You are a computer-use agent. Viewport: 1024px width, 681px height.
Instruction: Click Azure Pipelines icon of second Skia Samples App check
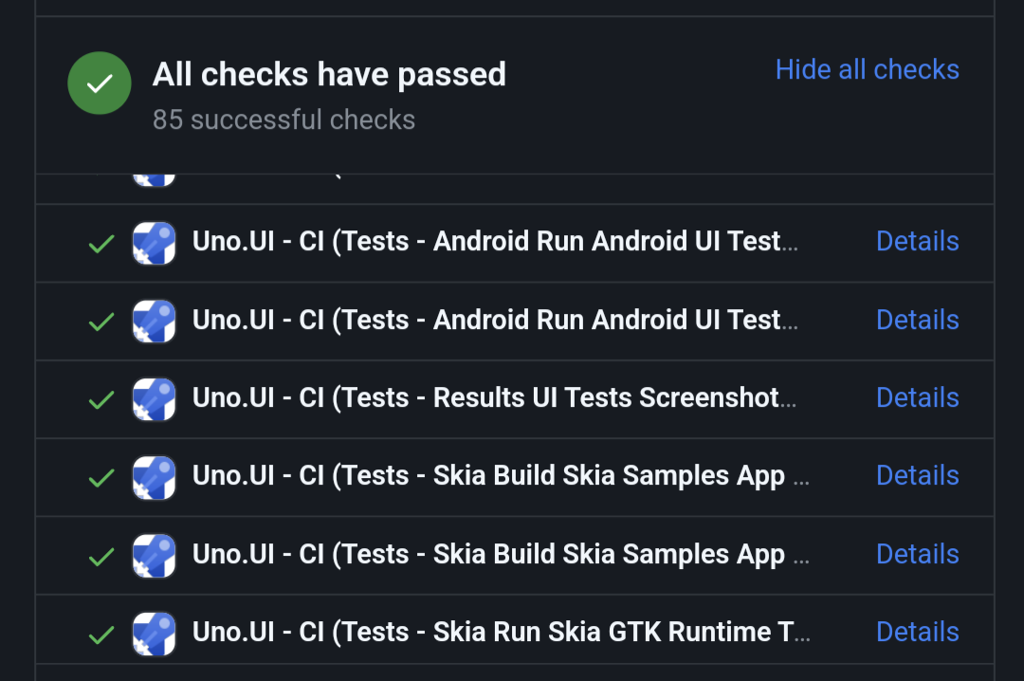154,555
